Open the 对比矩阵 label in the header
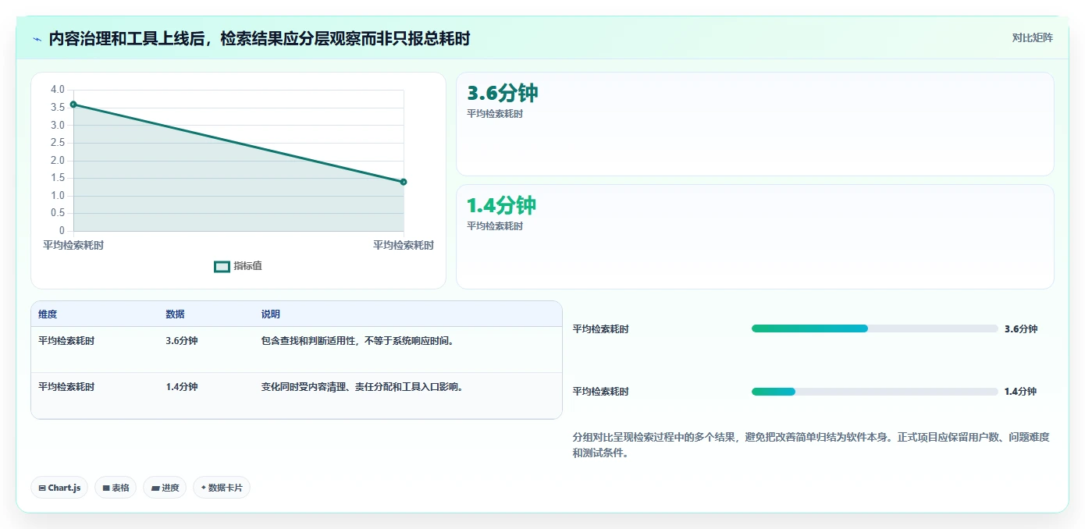Image resolution: width=1085 pixels, height=529 pixels. pos(1032,37)
